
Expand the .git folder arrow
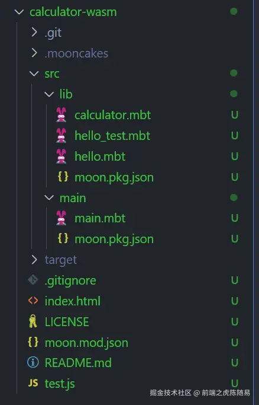[x=34, y=32]
